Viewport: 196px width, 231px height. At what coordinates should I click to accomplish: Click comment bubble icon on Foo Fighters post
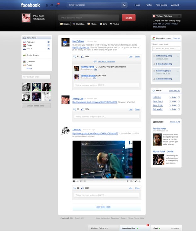click(75, 57)
